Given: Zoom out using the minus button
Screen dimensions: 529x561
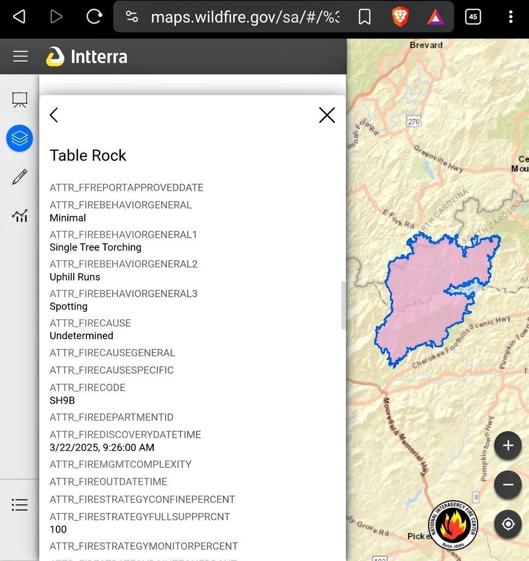Looking at the screenshot, I should (x=508, y=484).
